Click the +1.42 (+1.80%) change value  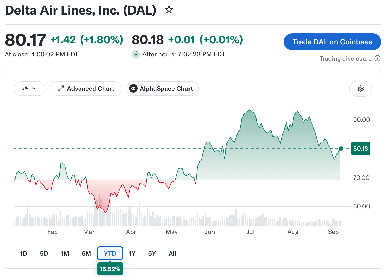[x=87, y=40]
